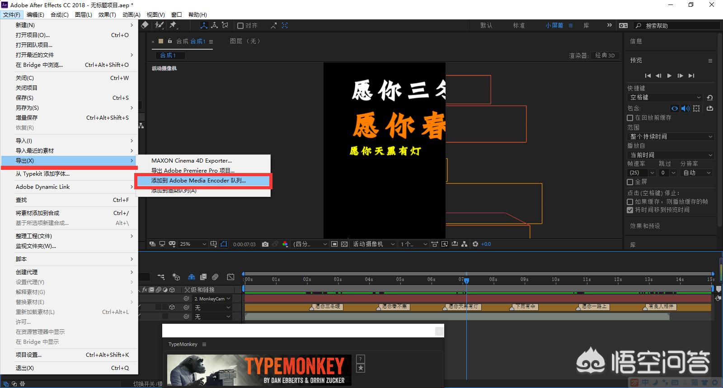Viewport: 723px width, 388px height.
Task: Open the composition flowchart
Action: tap(464, 244)
